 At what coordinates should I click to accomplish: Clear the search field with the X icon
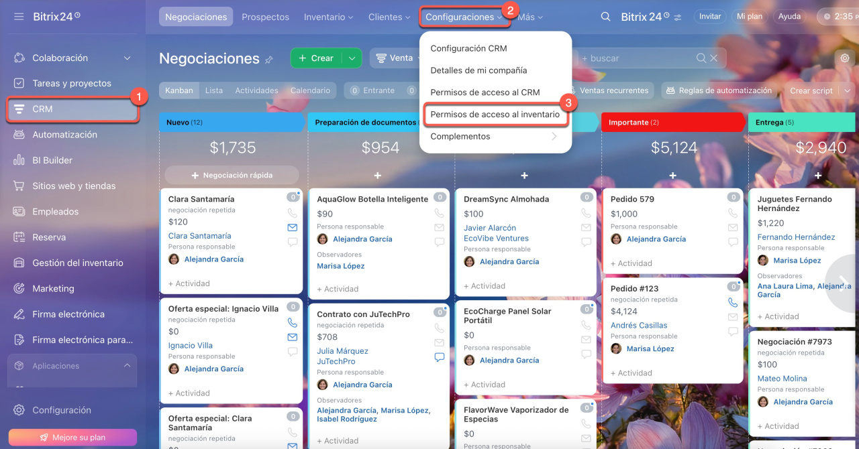click(x=714, y=58)
